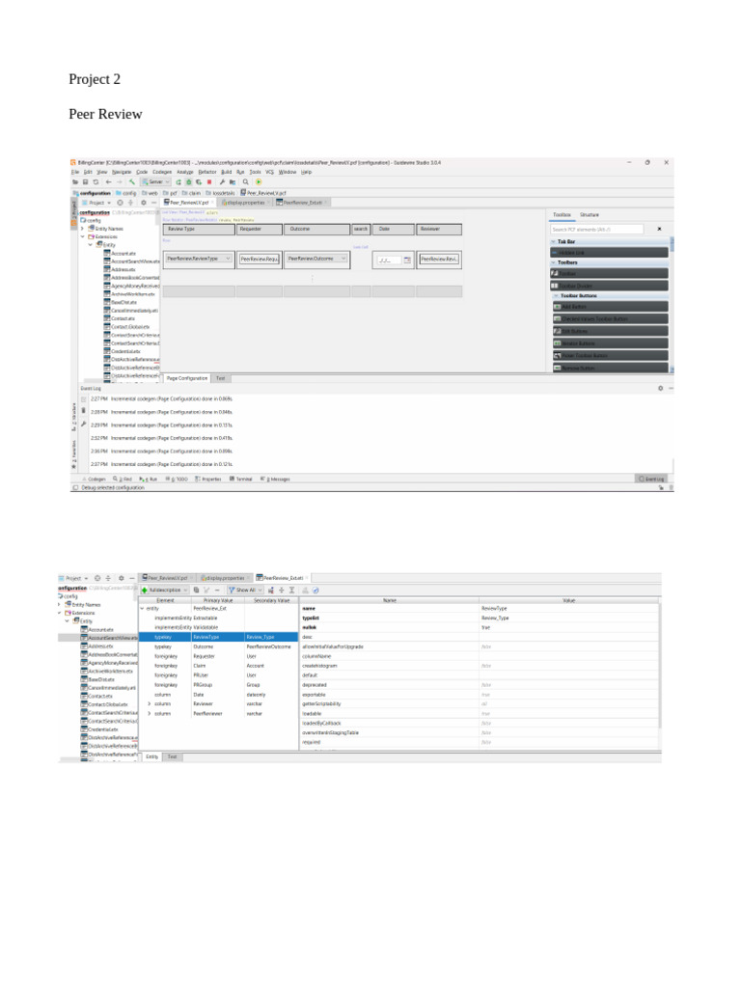Viewport: 741px width, 988px height.
Task: Switch to the Structure tab
Action: tap(590, 215)
